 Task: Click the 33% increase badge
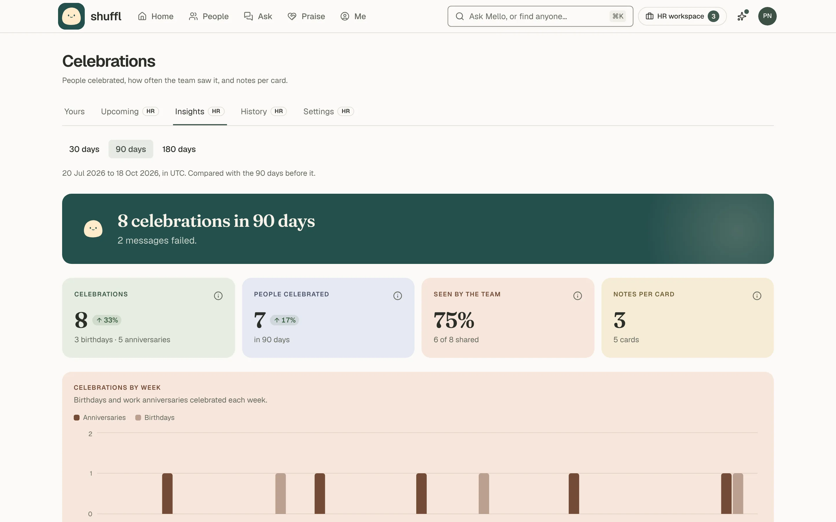pyautogui.click(x=107, y=320)
